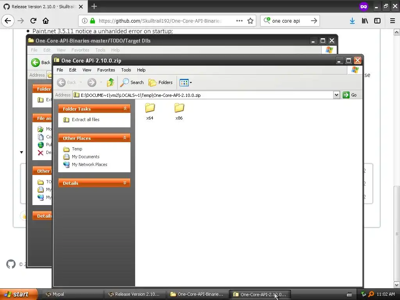This screenshot has width=400, height=300.
Task: Click the private browsing mask icon
Action: coord(364,6)
